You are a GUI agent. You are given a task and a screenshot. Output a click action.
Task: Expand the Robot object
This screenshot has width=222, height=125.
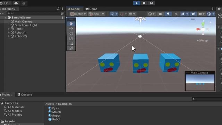coord(9,29)
